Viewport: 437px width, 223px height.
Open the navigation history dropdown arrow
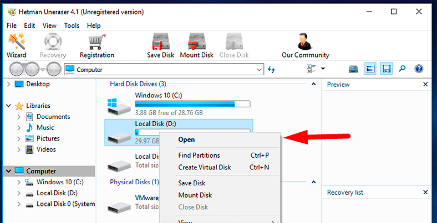(43, 70)
